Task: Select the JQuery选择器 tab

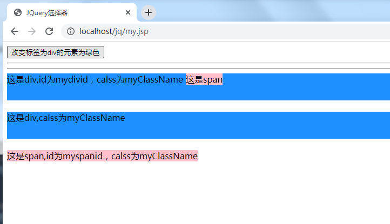Action: coord(72,12)
